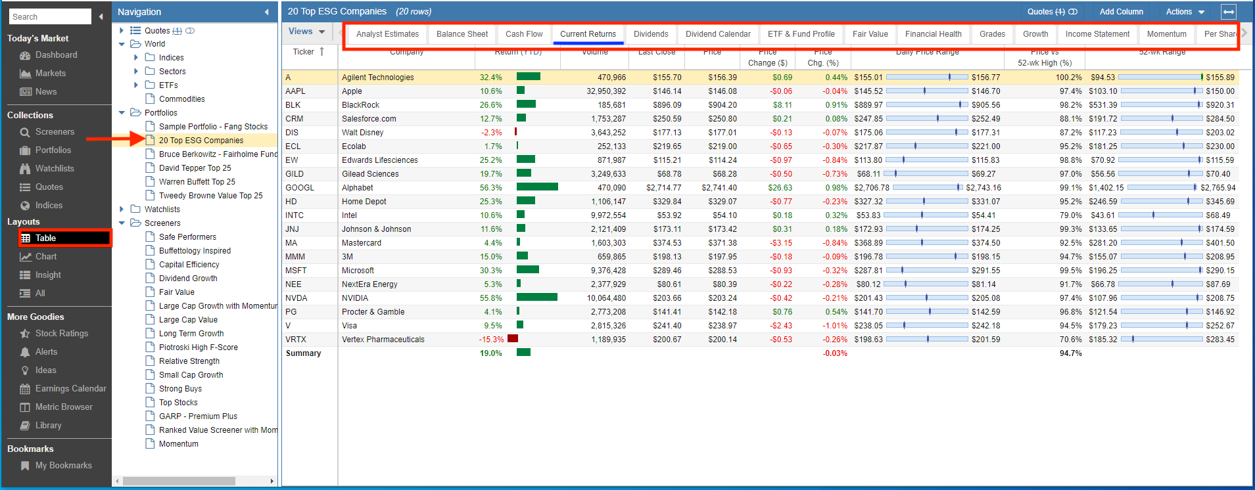Image resolution: width=1255 pixels, height=490 pixels.
Task: Click the Portfolios briefcase icon in sidebar
Action: [x=25, y=150]
